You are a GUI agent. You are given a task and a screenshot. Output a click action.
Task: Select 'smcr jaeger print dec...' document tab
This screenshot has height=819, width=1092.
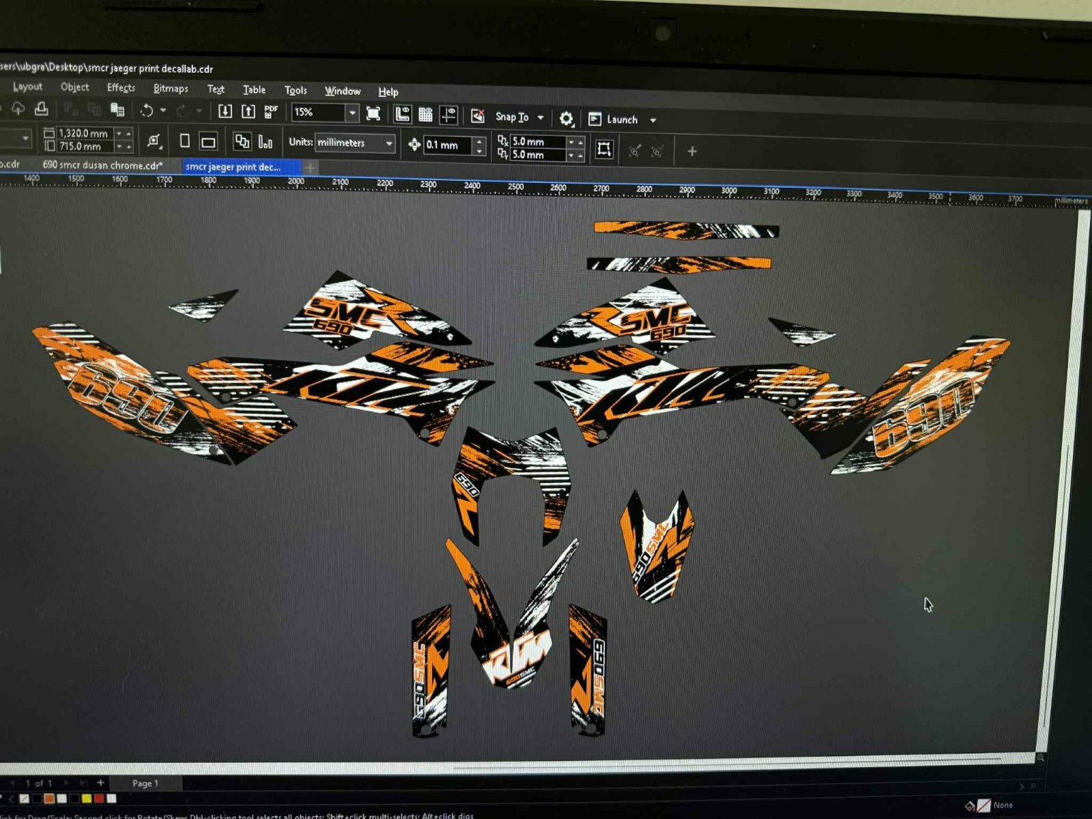tap(240, 167)
